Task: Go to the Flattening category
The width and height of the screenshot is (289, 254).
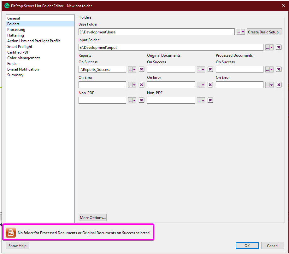Action: point(40,35)
